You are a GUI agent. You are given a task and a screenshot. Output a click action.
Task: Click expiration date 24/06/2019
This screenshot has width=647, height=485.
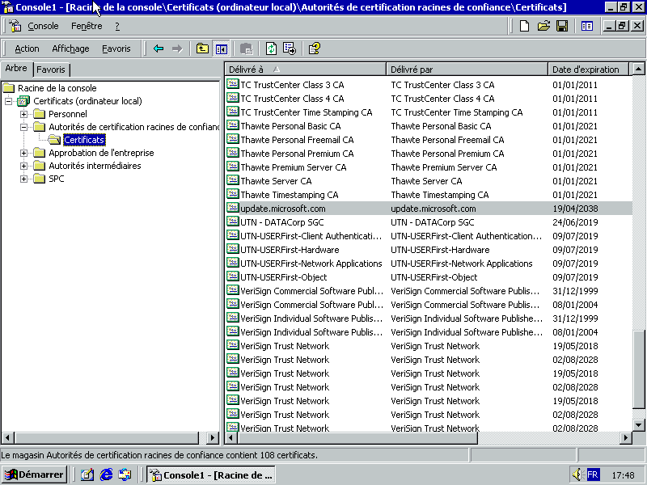point(575,221)
